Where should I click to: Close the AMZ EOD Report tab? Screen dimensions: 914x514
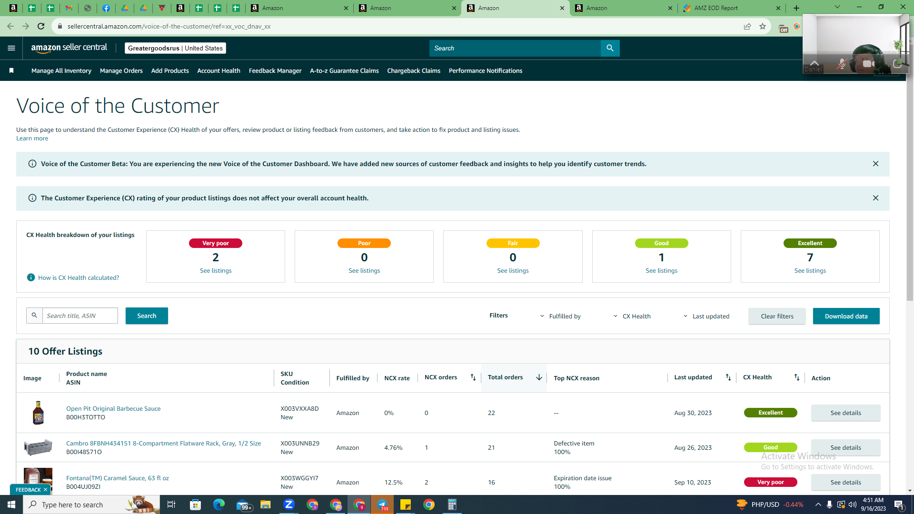(778, 8)
